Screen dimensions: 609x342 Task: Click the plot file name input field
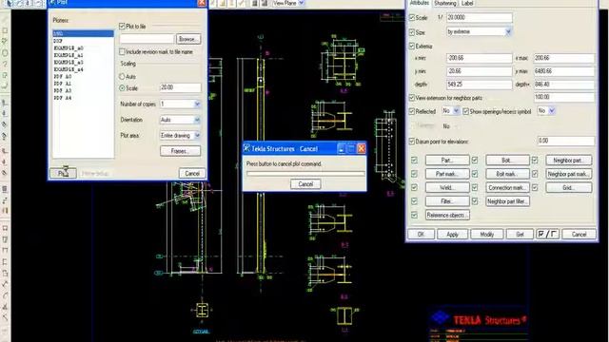pos(147,39)
